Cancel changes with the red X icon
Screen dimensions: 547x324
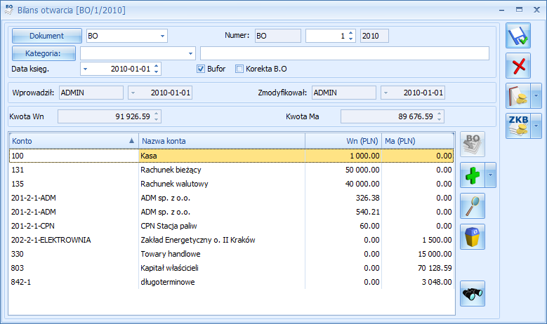tap(518, 65)
